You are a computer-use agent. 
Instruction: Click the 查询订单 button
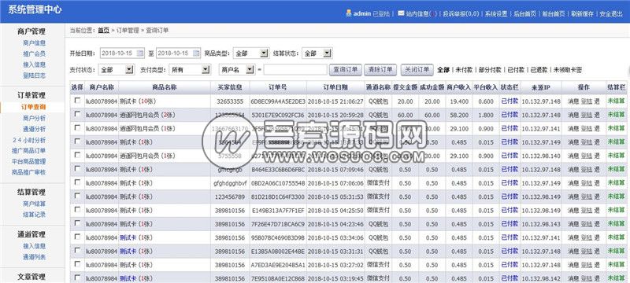[x=346, y=69]
